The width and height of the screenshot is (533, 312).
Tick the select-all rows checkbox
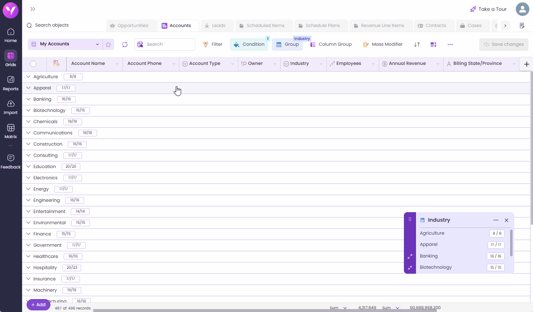click(33, 64)
